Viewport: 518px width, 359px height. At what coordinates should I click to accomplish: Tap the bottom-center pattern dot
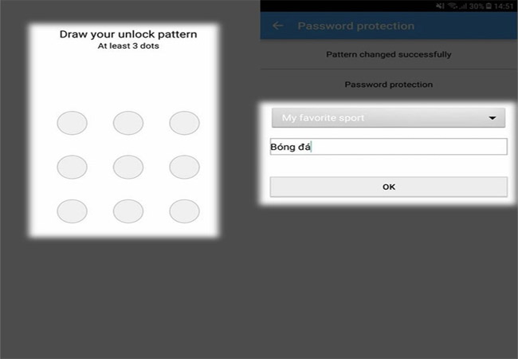tap(128, 211)
